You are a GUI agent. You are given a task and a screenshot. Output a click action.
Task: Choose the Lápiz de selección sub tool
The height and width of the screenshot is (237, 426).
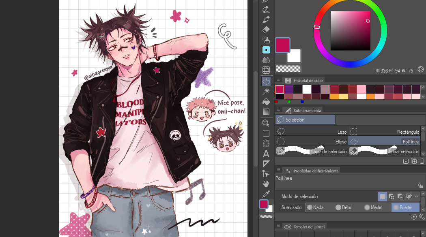312,151
